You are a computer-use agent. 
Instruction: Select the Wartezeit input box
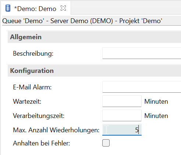tap(122, 101)
